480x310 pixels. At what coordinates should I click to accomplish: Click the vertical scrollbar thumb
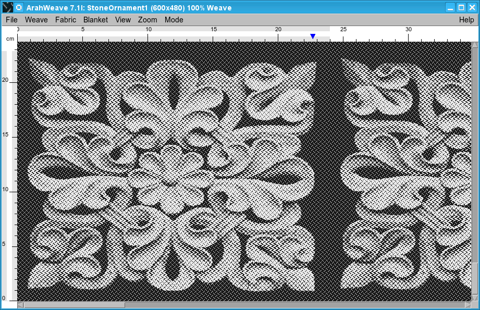pyautogui.click(x=475, y=278)
